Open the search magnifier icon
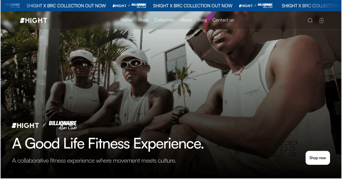Viewport: 342px width, 179px height. pos(310,20)
